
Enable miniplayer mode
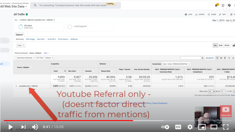click(x=202, y=127)
